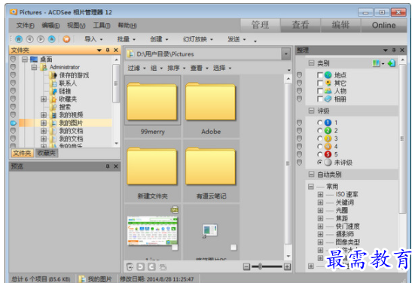The width and height of the screenshot is (418, 283).
Task: Select the 未评级 unrated radio button
Action: click(320, 163)
